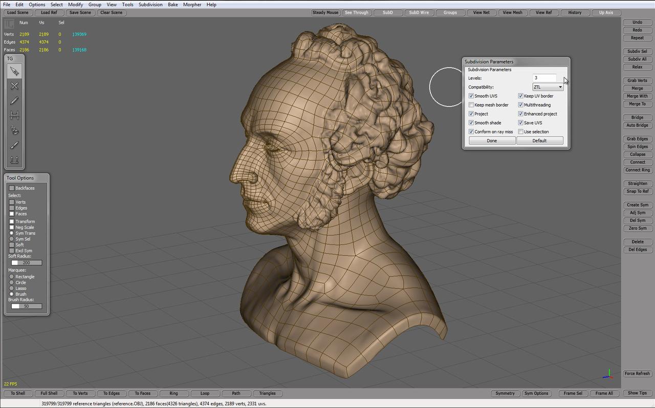Screen dimensions: 655x408
Task: Open the Subdivision menu
Action: [150, 5]
